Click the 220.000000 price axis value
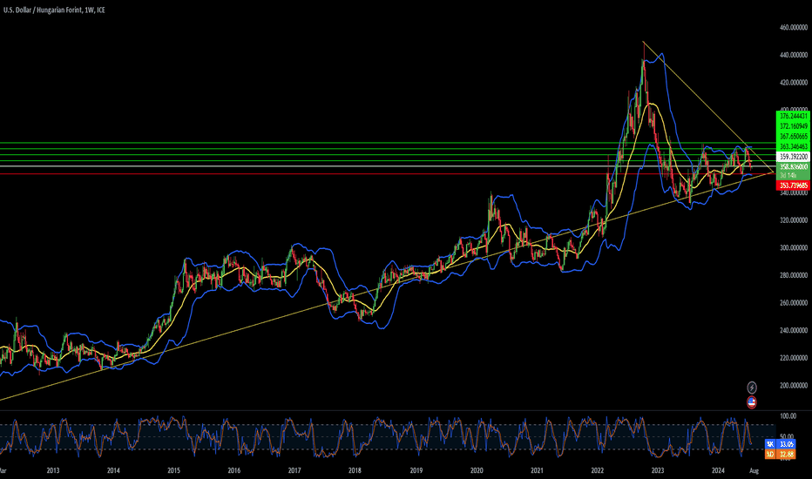This screenshot has width=812, height=479. tap(794, 358)
